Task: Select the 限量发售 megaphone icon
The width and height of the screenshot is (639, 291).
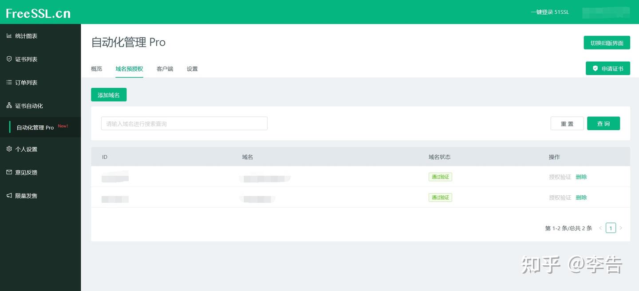Action: point(9,195)
